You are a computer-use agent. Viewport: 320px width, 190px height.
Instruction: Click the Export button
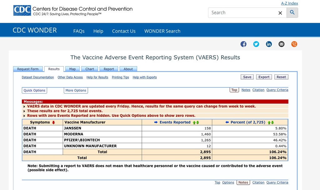click(x=264, y=77)
